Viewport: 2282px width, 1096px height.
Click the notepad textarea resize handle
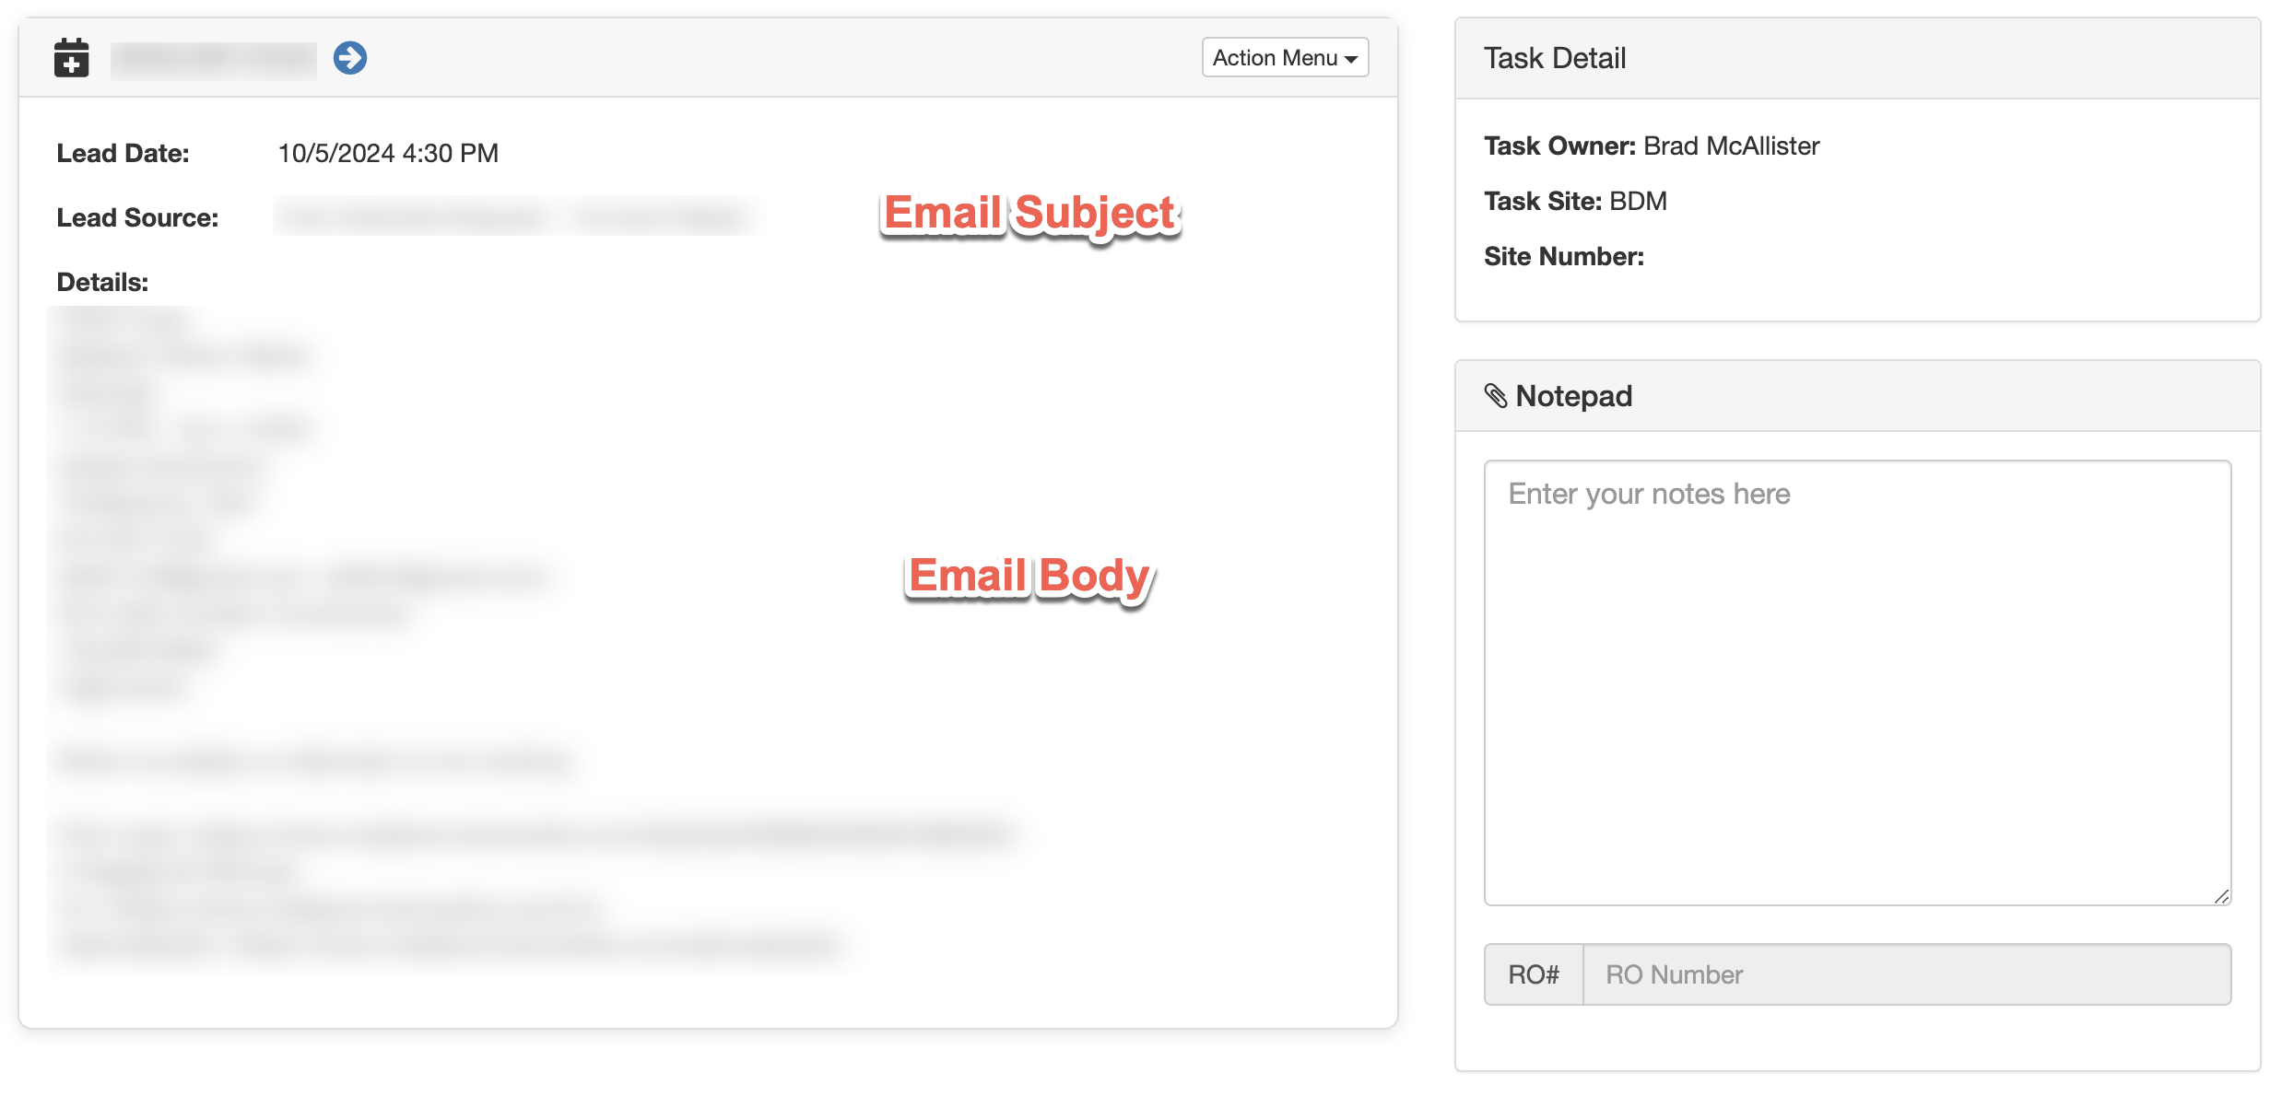tap(2221, 896)
